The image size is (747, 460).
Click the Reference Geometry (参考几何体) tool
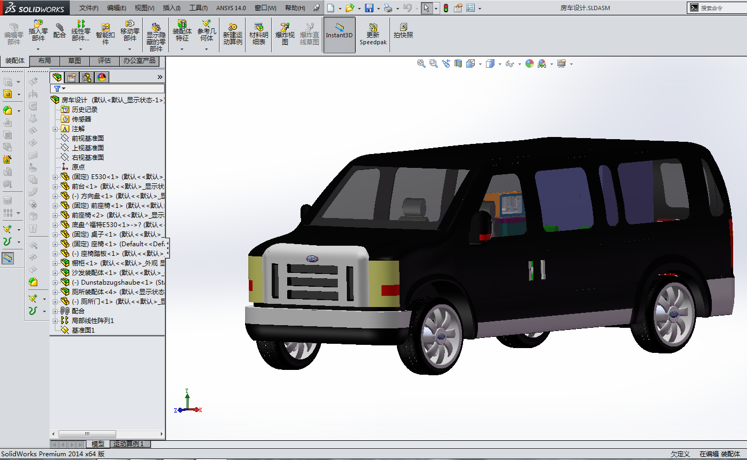pos(207,31)
